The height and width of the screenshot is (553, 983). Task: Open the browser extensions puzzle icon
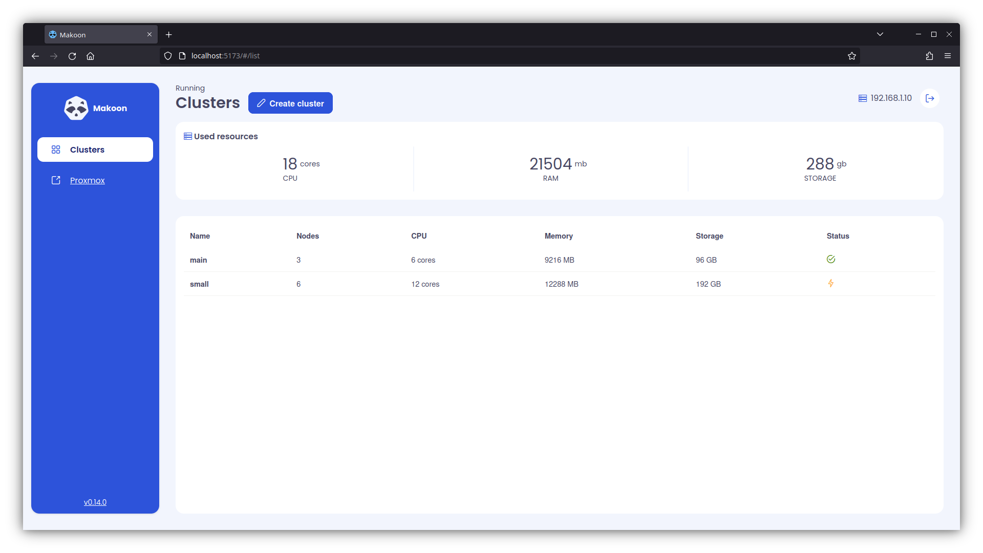tap(929, 56)
